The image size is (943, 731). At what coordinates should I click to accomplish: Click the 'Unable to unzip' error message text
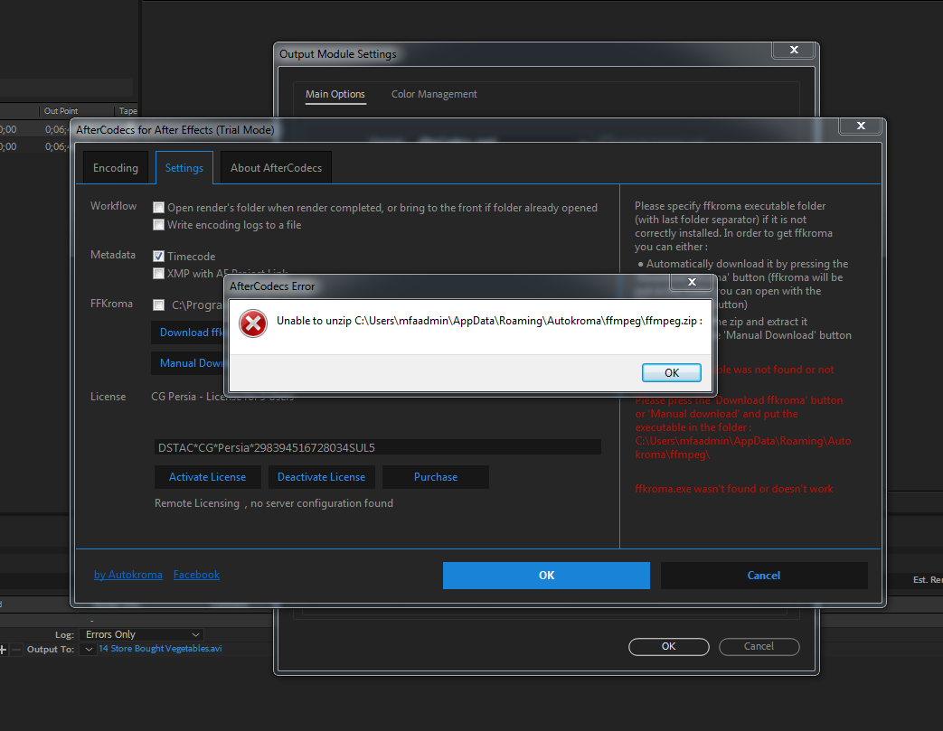coord(489,321)
